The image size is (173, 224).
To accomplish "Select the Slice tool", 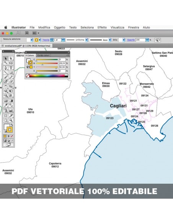I will tap(11, 115).
